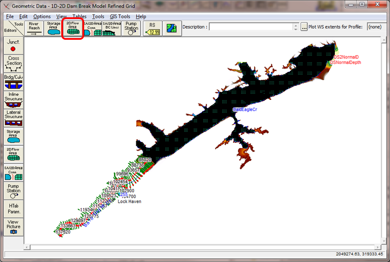390x262 pixels.
Task: Open the HTab Param. editor
Action: (x=13, y=209)
